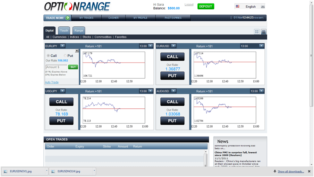Switch to the Touch tab

[64, 31]
